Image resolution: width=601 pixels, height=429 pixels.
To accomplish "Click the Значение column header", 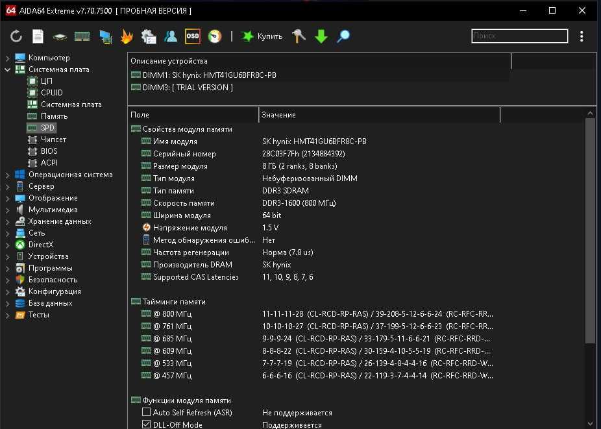I will coord(380,115).
